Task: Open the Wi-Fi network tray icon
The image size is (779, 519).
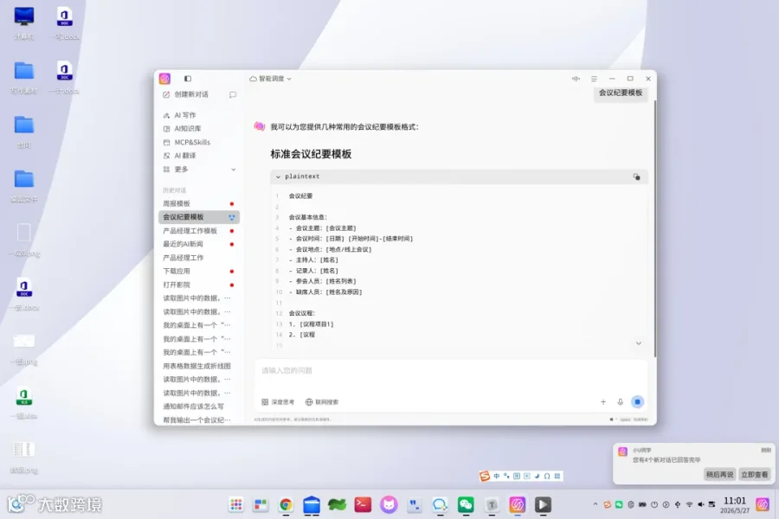Action: tap(689, 504)
